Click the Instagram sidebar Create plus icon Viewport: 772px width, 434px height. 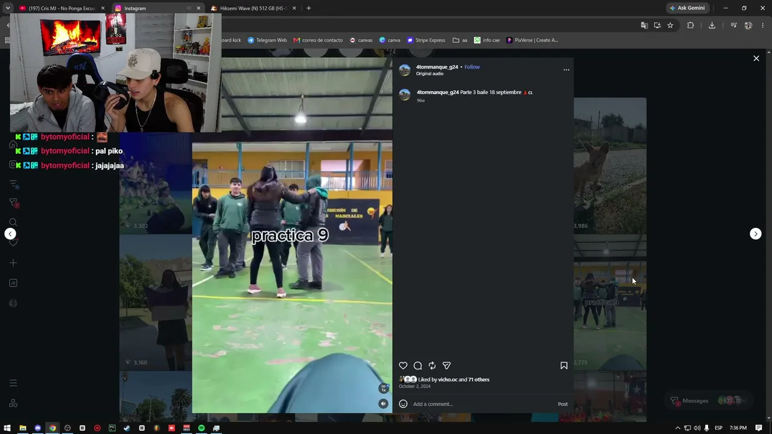pos(13,263)
